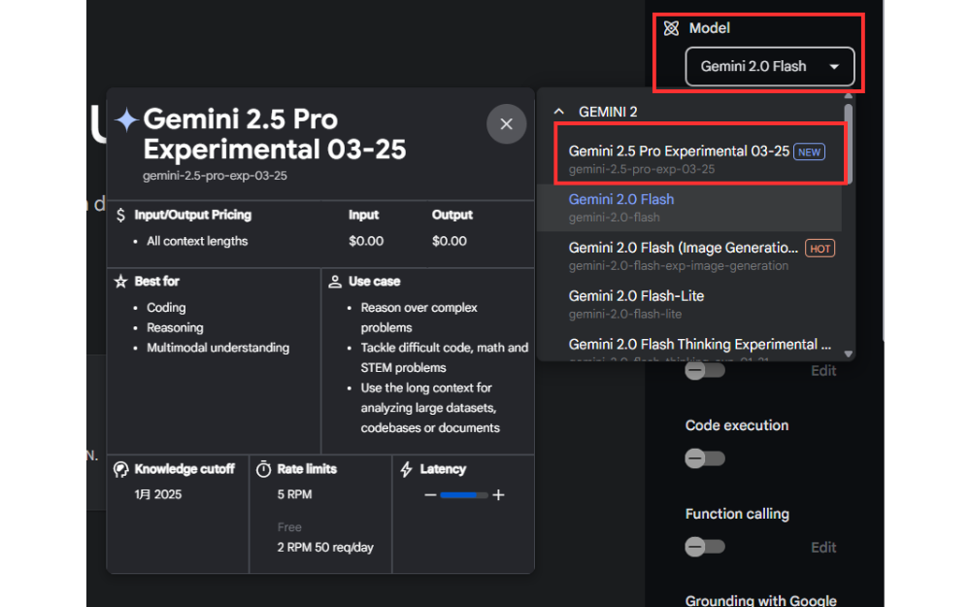The image size is (971, 607).
Task: Click the model icon next to the Model label
Action: click(670, 28)
